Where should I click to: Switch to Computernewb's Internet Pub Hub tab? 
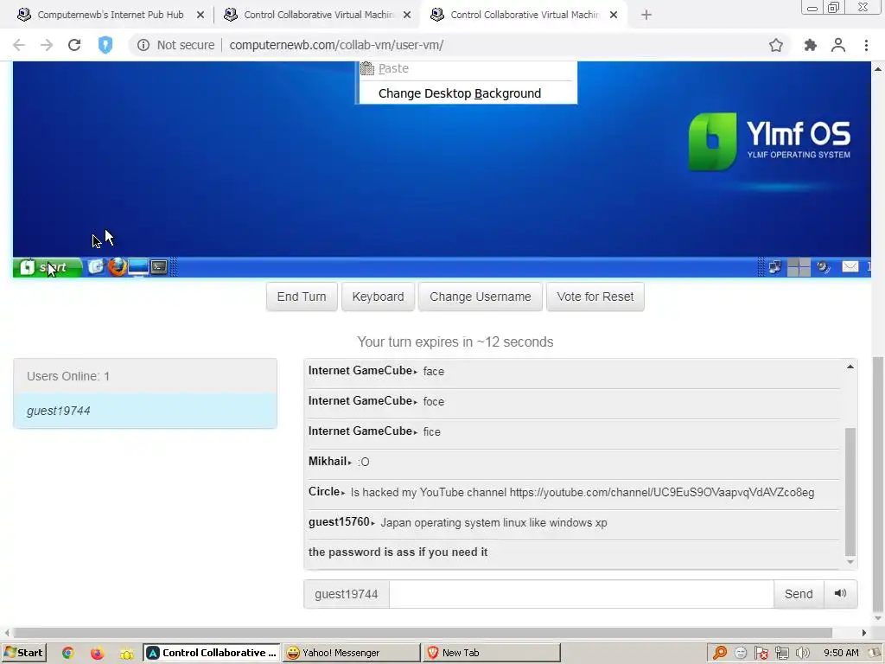[x=110, y=16]
